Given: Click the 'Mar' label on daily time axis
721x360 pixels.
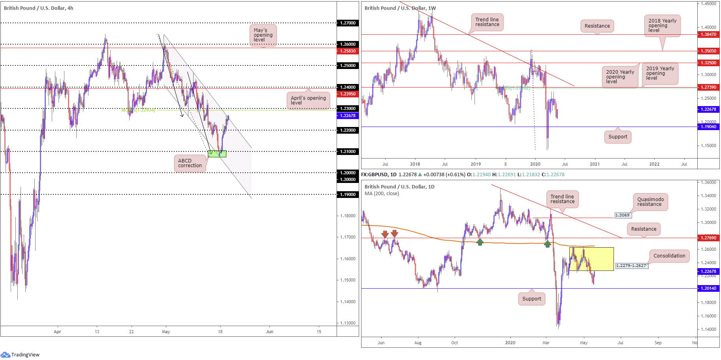Looking at the screenshot, I should 546,343.
